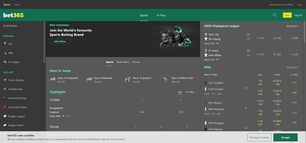The image size is (306, 143).
Task: Select CLE Cavaliers To Win 1.31
Action: pos(295,83)
